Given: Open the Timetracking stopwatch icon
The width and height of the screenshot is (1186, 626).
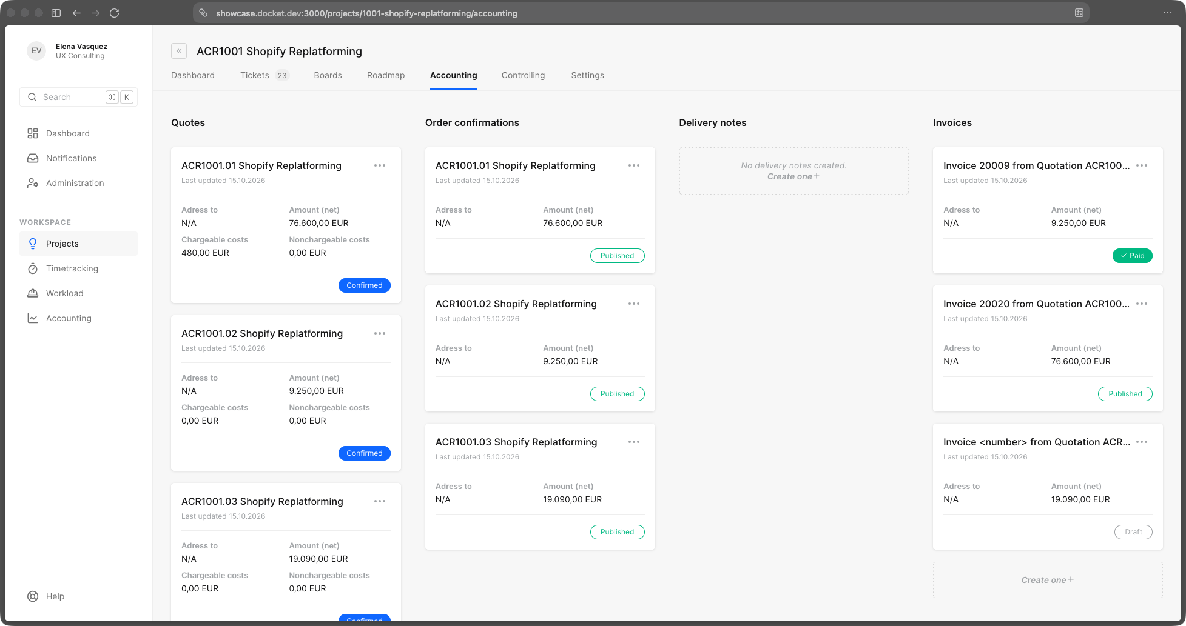Looking at the screenshot, I should tap(33, 268).
